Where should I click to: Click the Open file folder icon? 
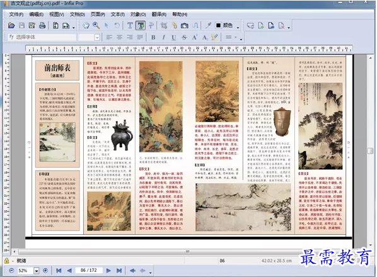pyautogui.click(x=11, y=25)
